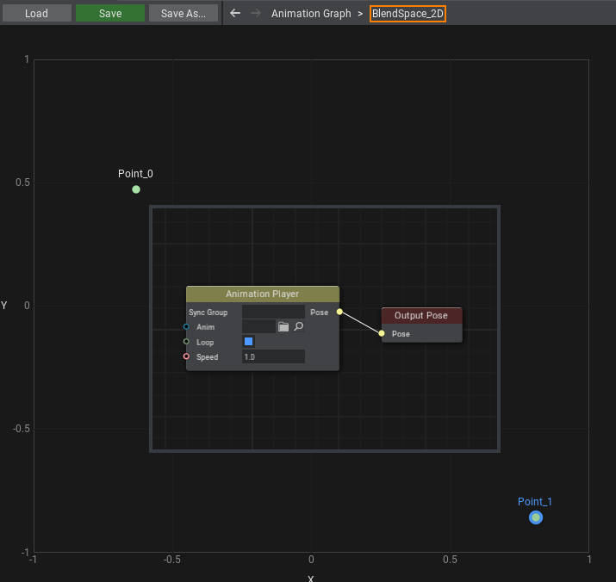This screenshot has width=616, height=582.
Task: Click the Sync Group label
Action: (x=208, y=313)
